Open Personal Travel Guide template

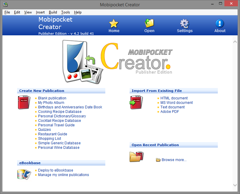tap(56, 125)
